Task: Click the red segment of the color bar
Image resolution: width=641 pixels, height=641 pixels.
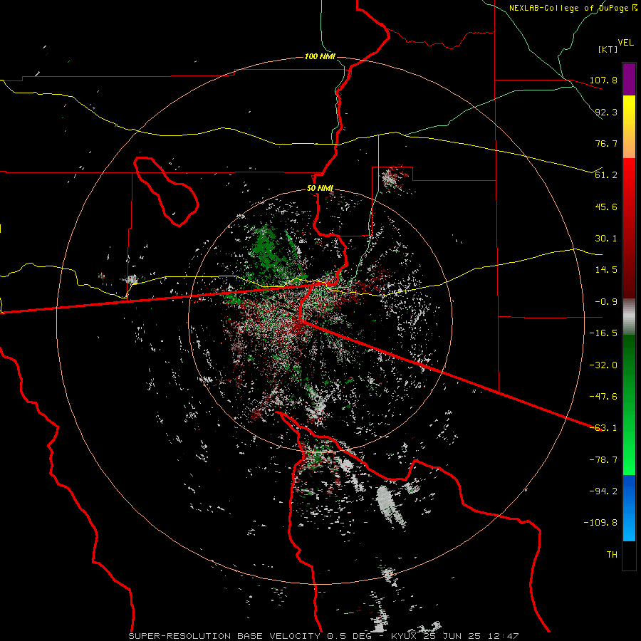Action: click(629, 228)
